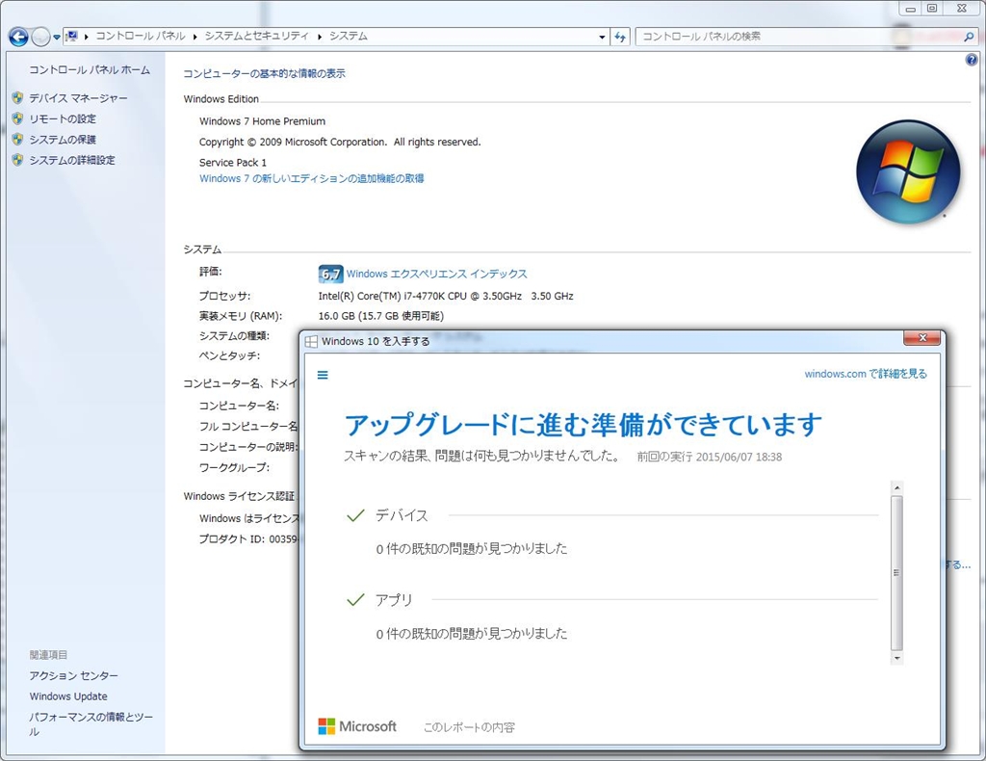Open Windows エクスペリエンス インデックス link
The height and width of the screenshot is (761, 986).
[x=436, y=274]
